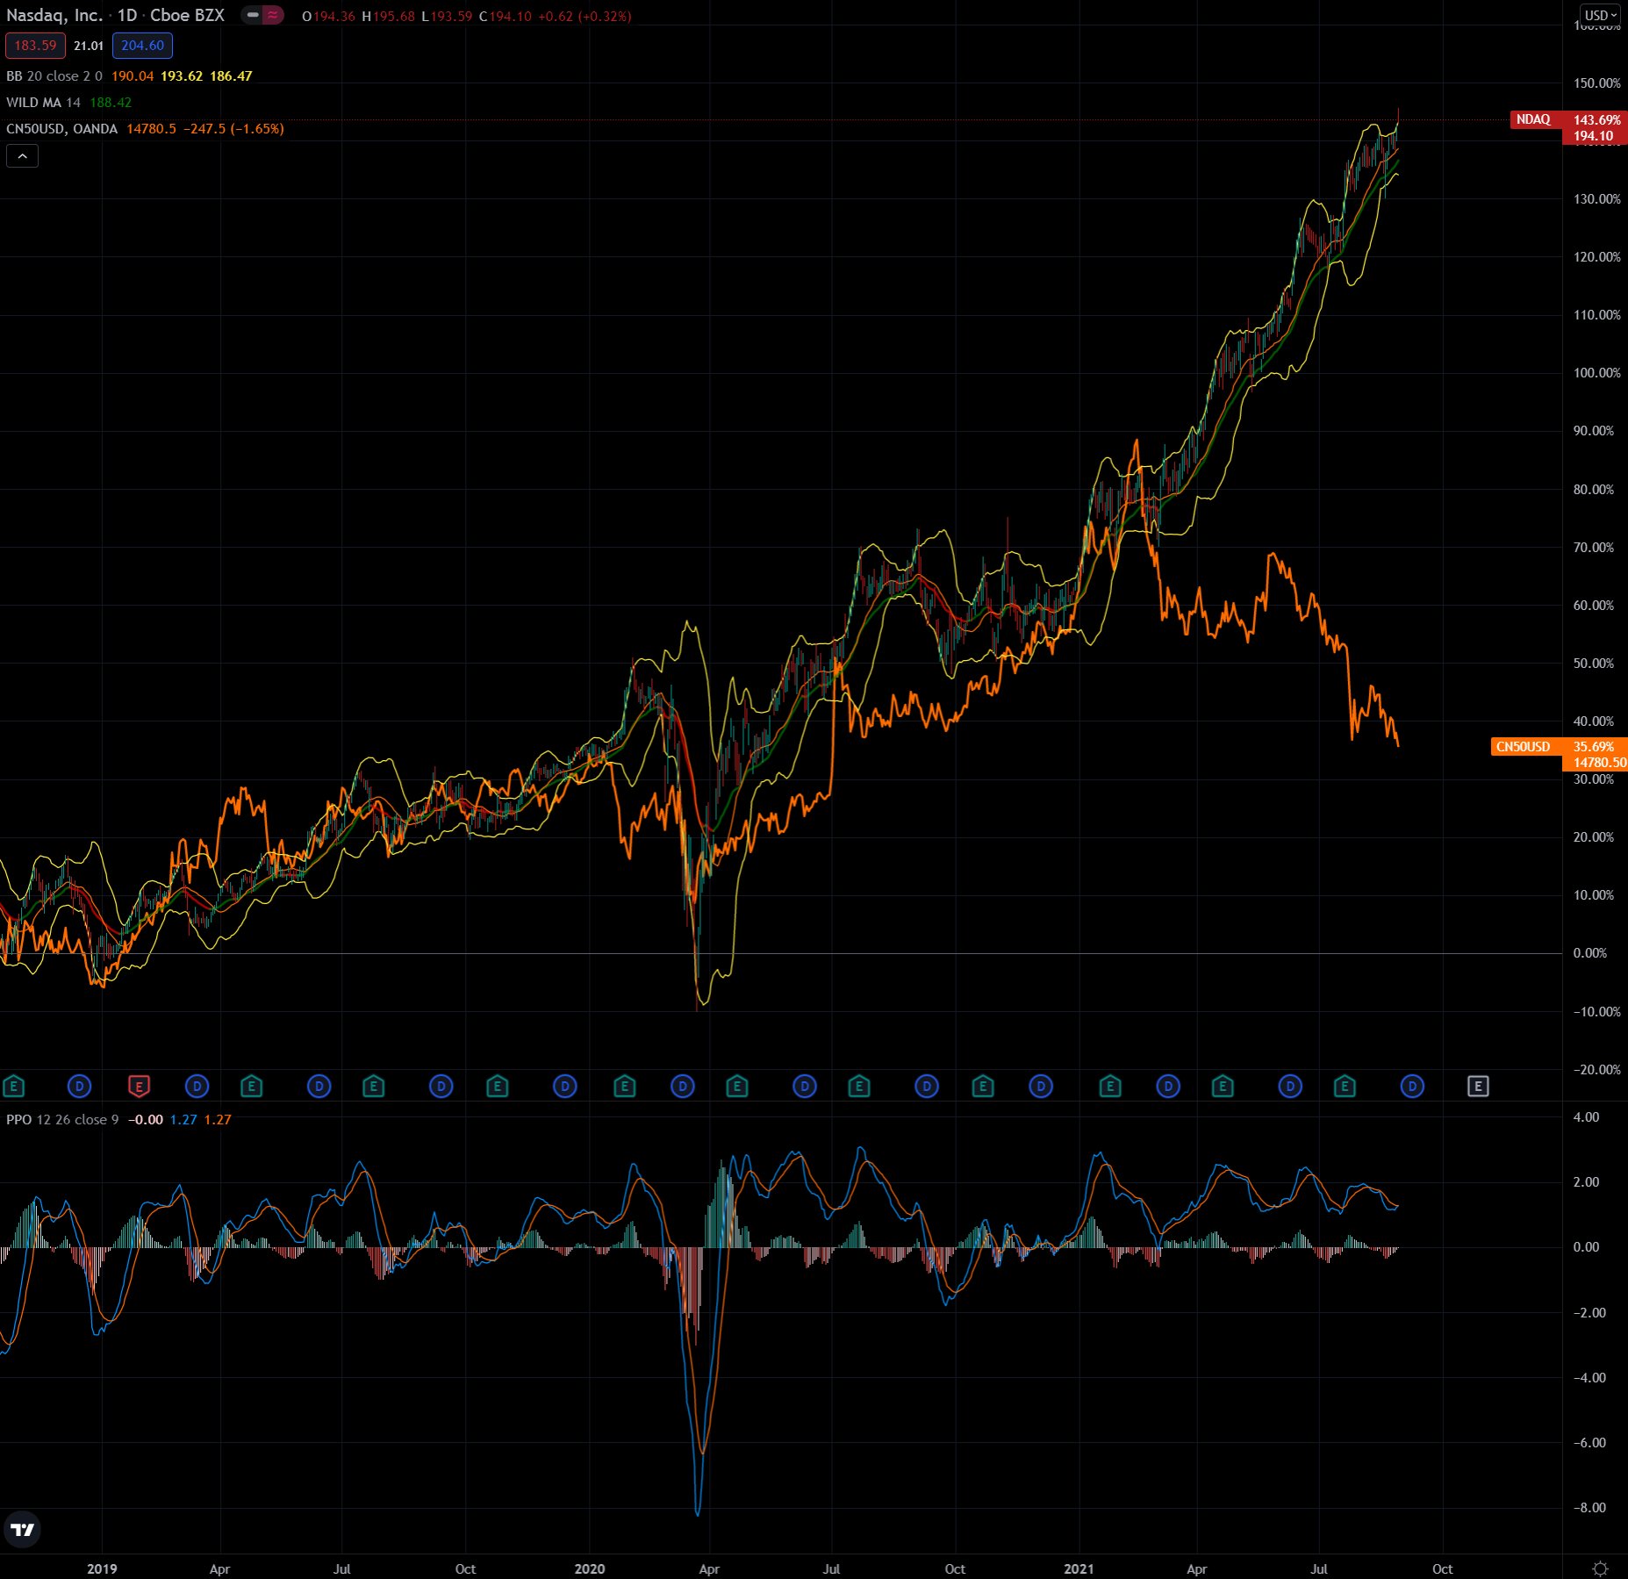Select the CN50USD, OANDA comparison legend
Image resolution: width=1628 pixels, height=1579 pixels.
click(61, 129)
